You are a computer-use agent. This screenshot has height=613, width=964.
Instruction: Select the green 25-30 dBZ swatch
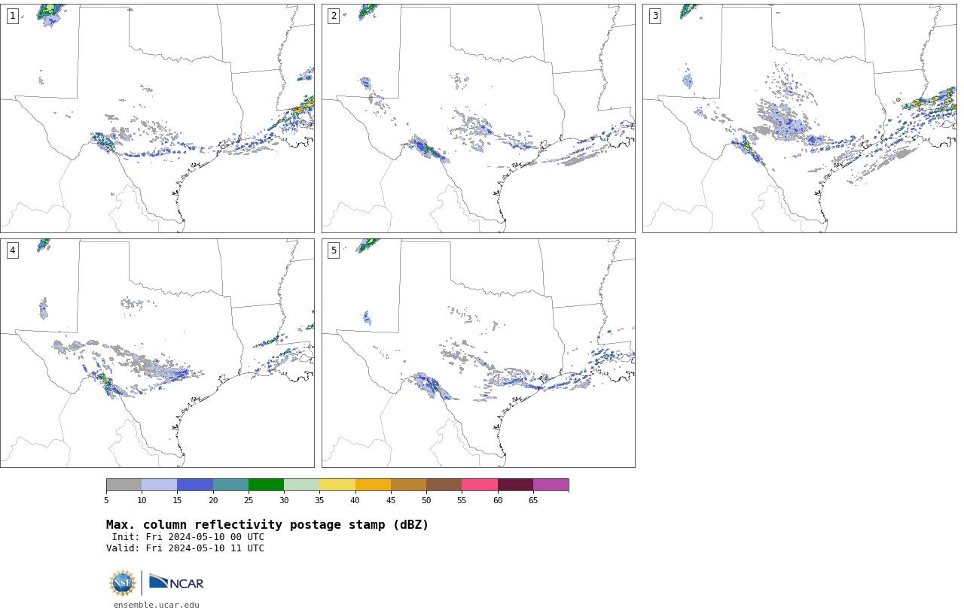pos(266,485)
